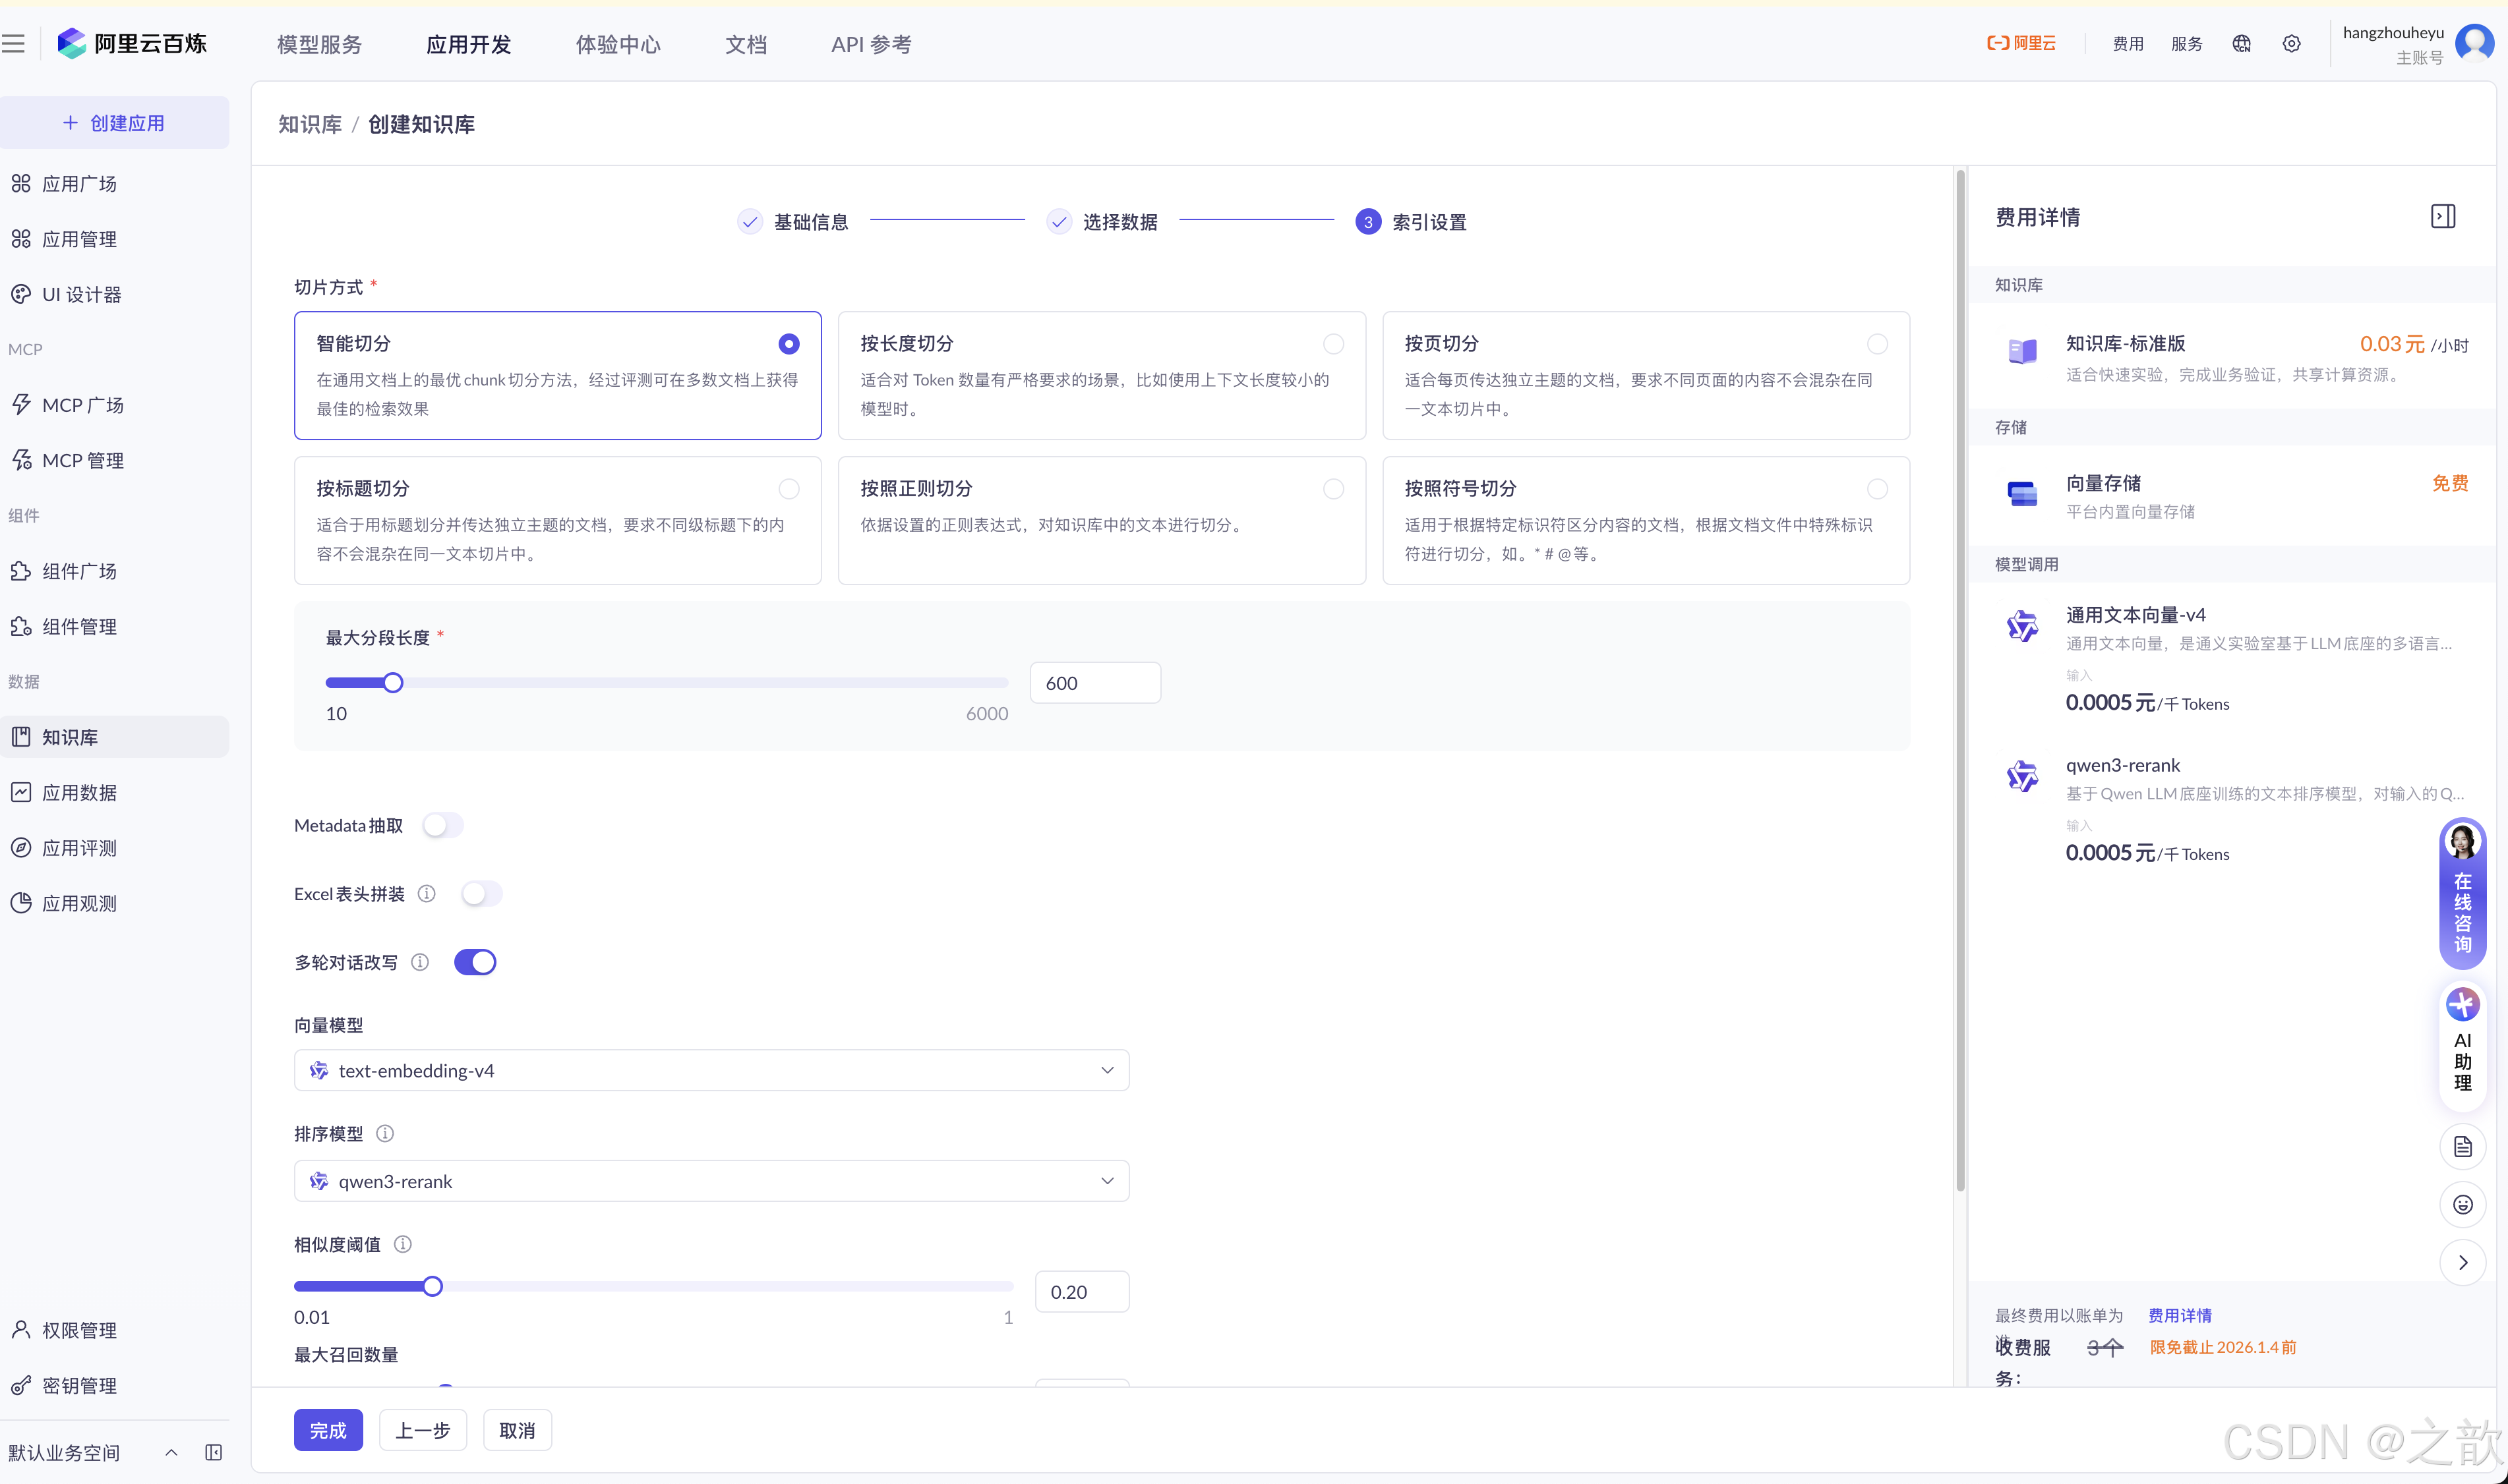Click the hamburger menu icon at top left
Screen dimensions: 2508x1484
(x=14, y=43)
